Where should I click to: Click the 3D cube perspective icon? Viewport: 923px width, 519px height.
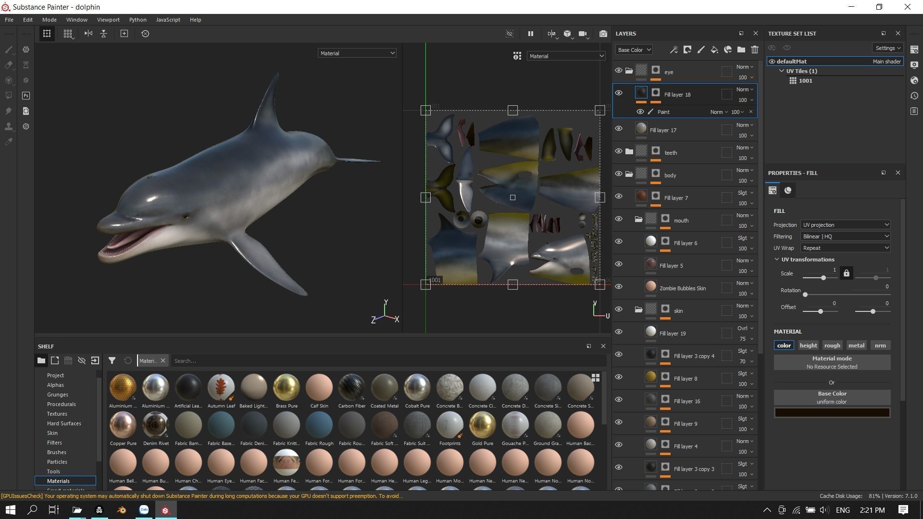(568, 34)
